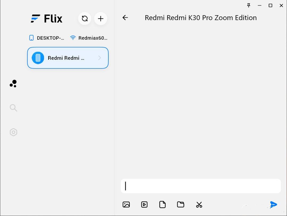This screenshot has width=287, height=216.
Task: Click the Redmiax60 Wi-Fi network label
Action: click(x=92, y=38)
